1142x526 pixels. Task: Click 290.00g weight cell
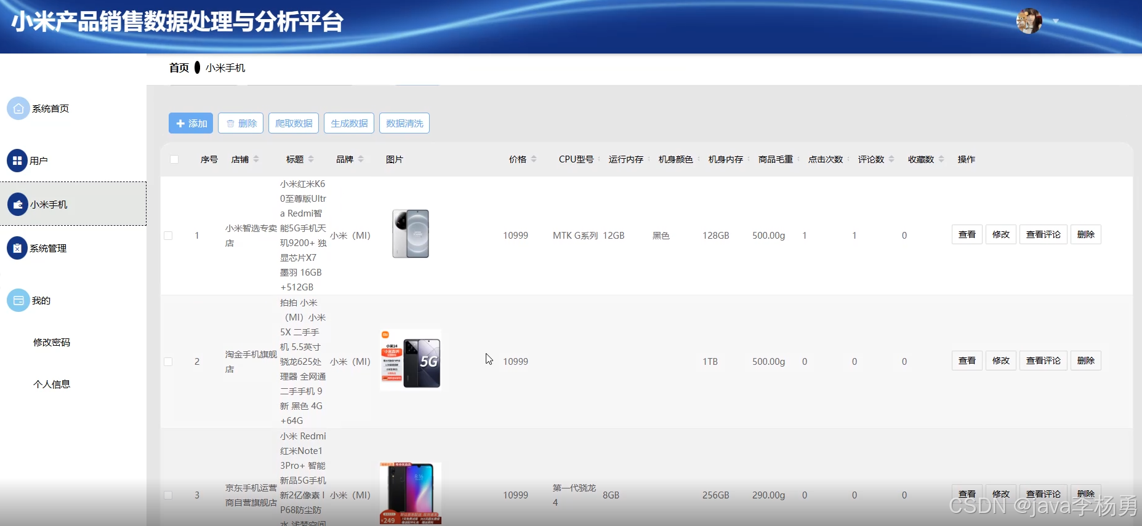tap(768, 495)
